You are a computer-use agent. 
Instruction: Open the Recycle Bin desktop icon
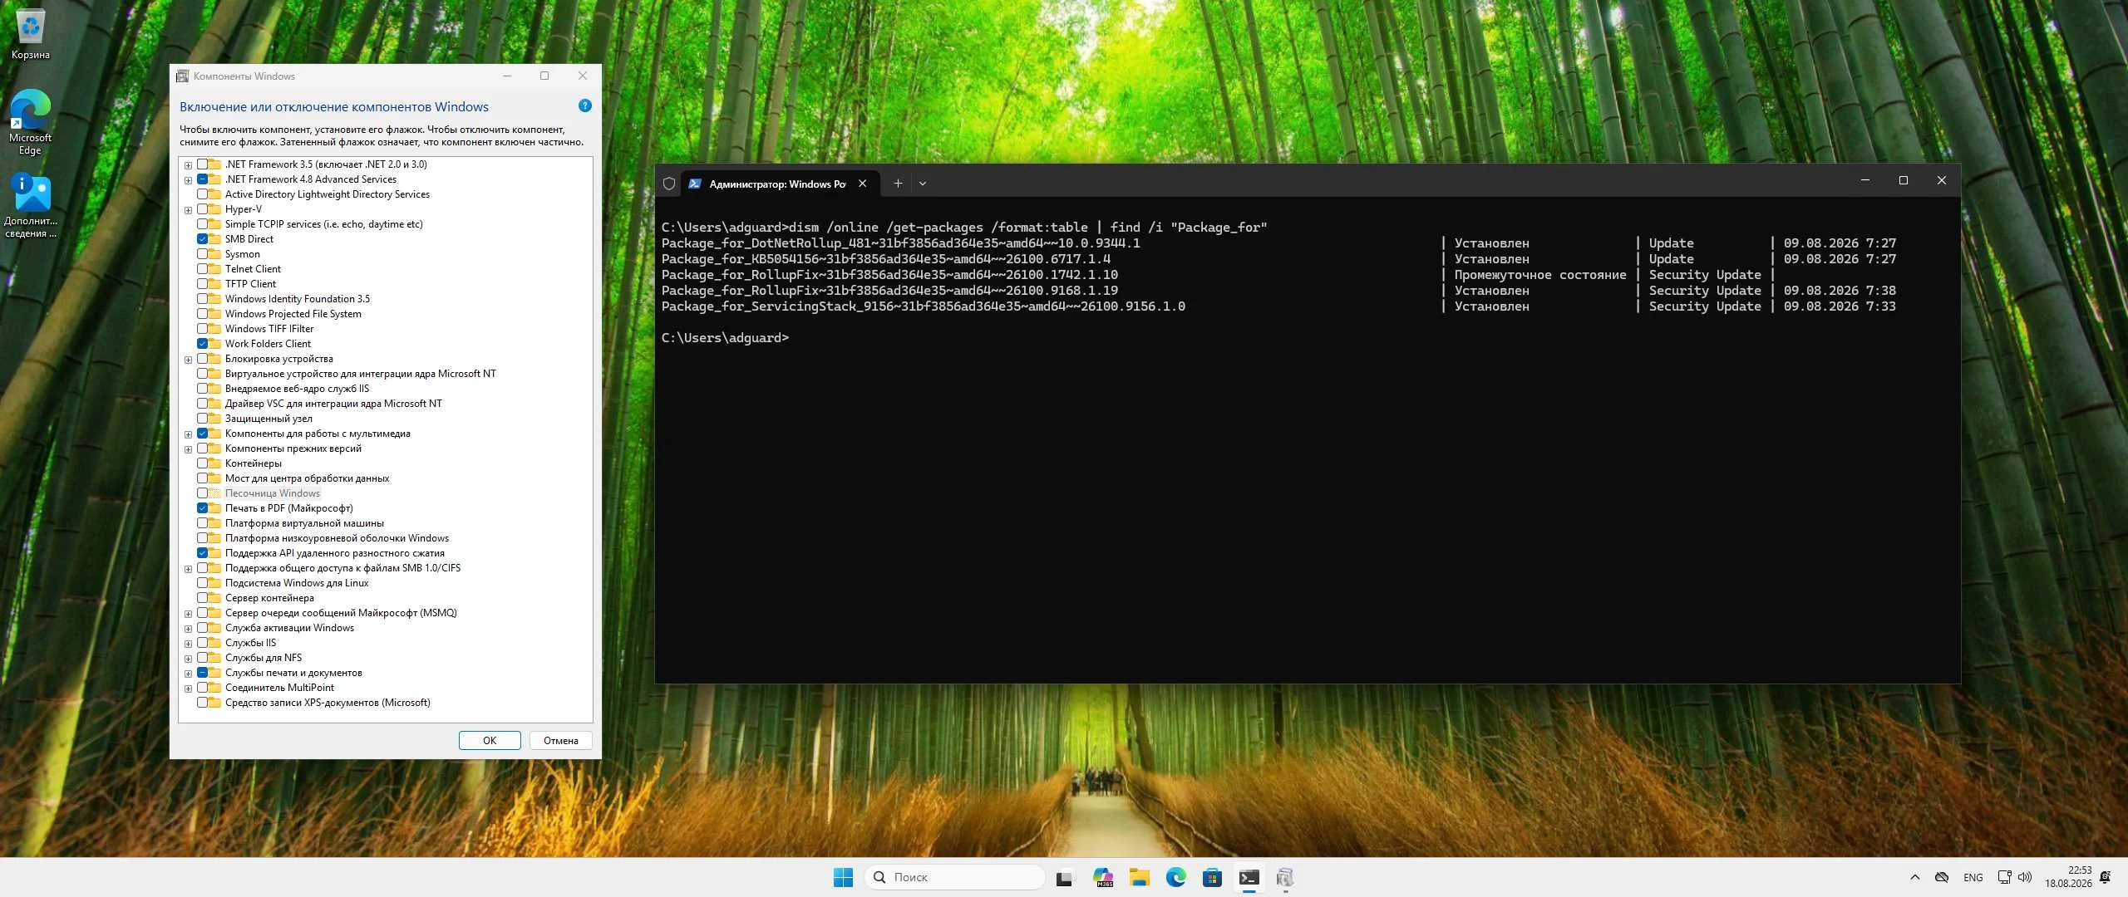tap(31, 33)
